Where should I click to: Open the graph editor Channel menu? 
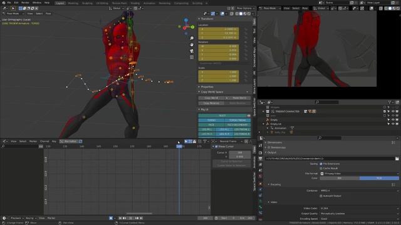click(x=44, y=141)
